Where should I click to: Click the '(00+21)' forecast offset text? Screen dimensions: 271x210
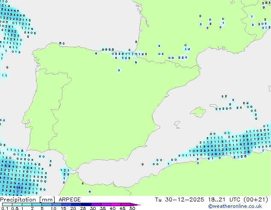256,200
